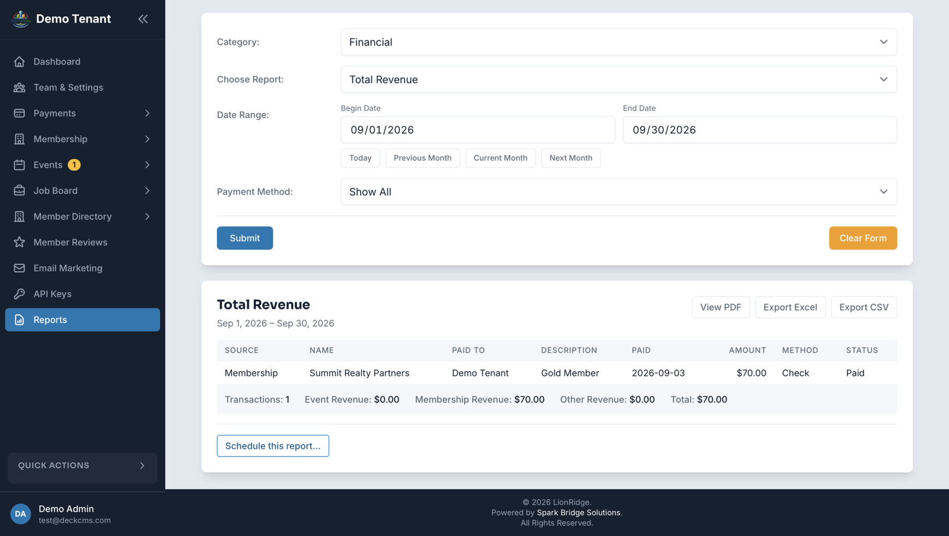Viewport: 949px width, 536px height.
Task: Click the DA user avatar
Action: 21,514
